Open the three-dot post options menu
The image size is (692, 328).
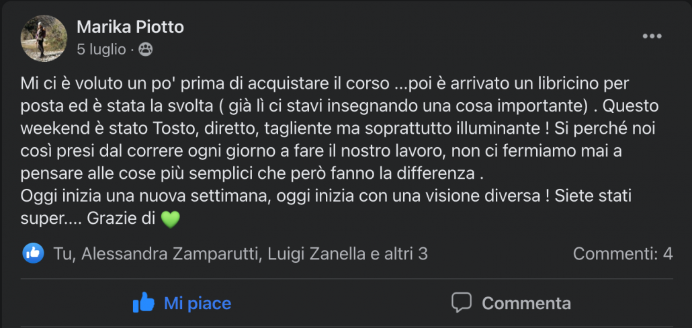[x=652, y=36]
